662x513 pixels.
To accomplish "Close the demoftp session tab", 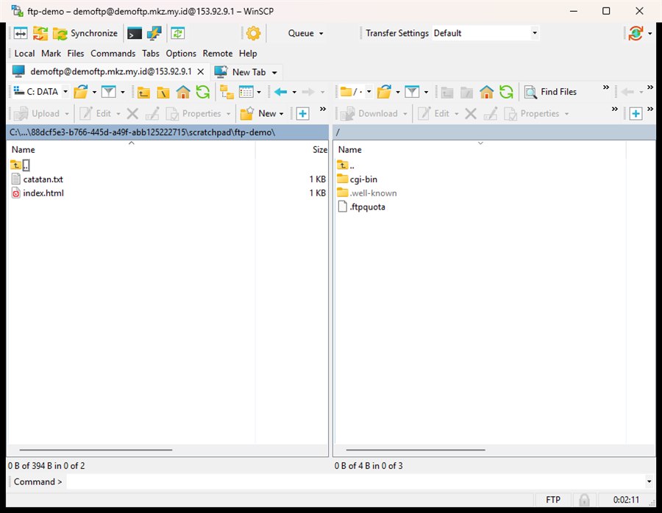I will pos(201,72).
